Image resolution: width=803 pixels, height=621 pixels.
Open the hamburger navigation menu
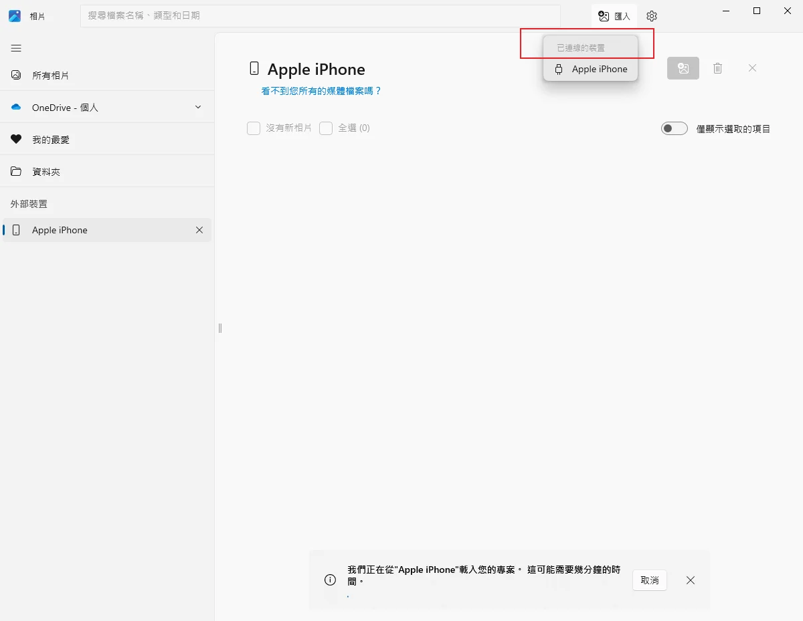(x=15, y=47)
